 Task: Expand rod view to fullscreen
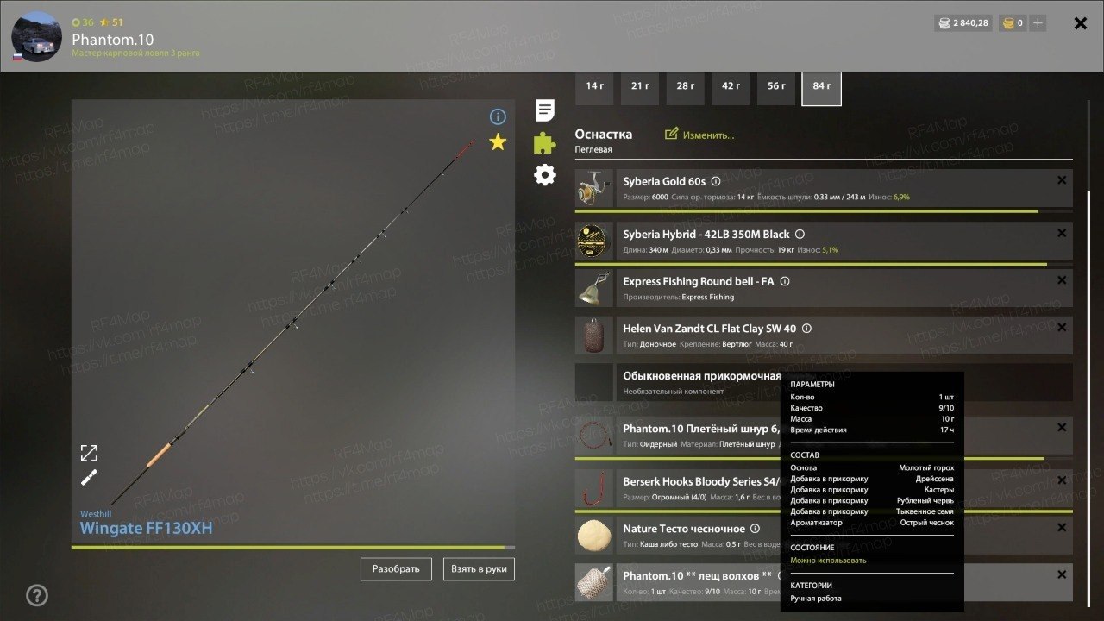[90, 453]
